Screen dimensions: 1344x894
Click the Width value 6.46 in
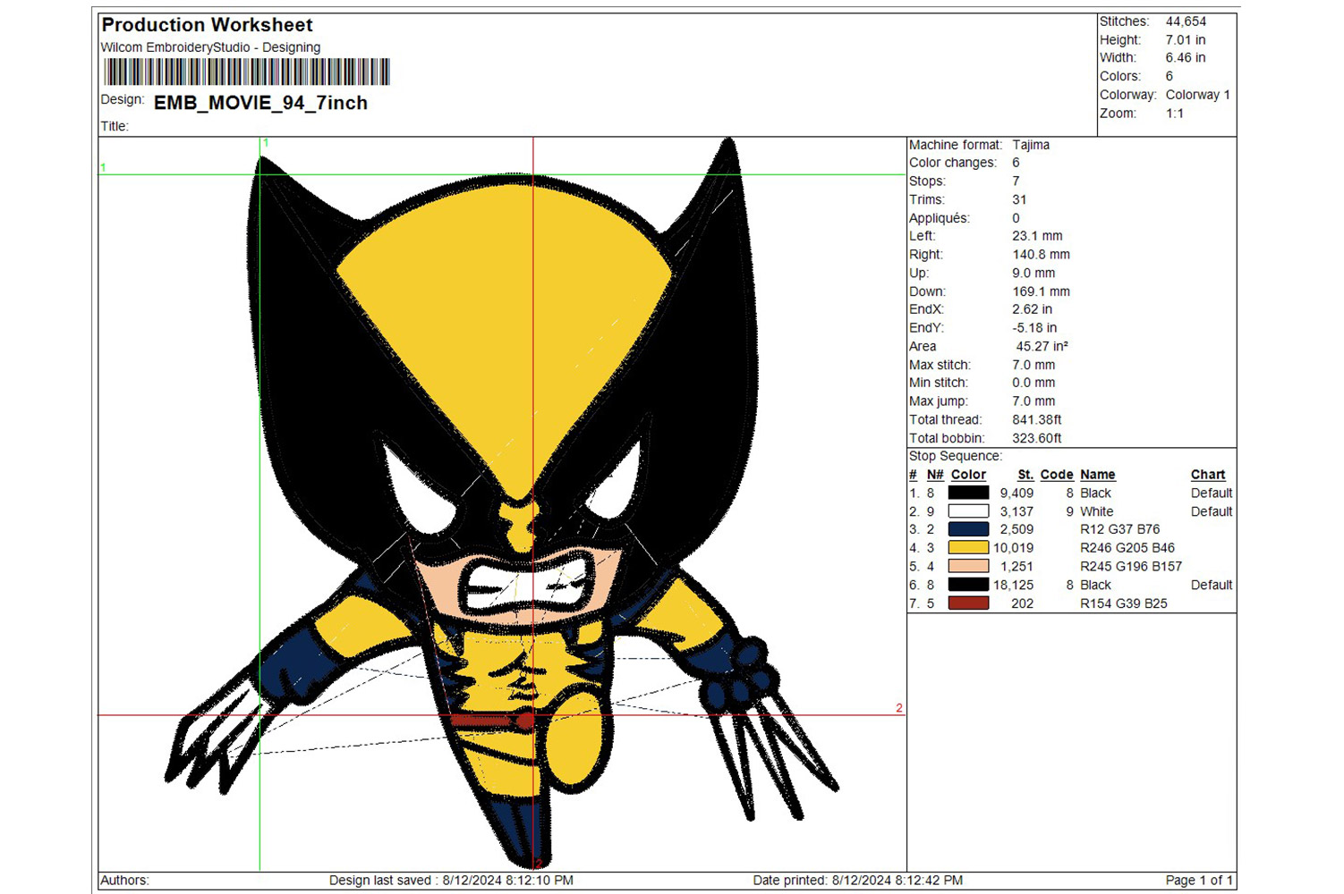1185,58
